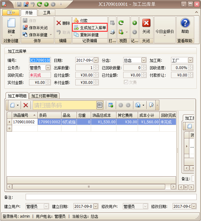Click red X delete row icon in grid toolbar

(x=26, y=105)
